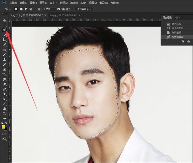Select the Type tool
The height and width of the screenshot is (163, 193).
pos(4,94)
